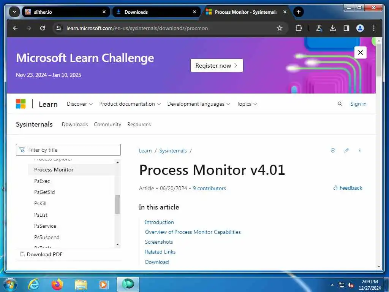Click the sidebar list scrollbar thumb
The image size is (389, 292).
point(118,204)
